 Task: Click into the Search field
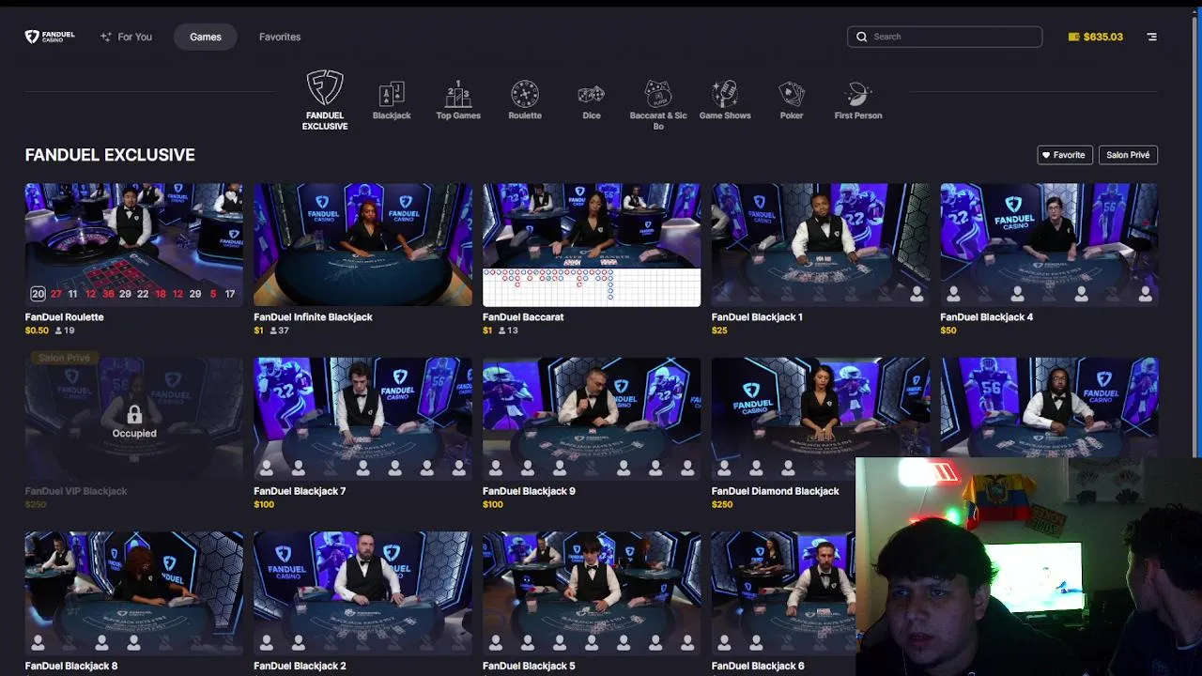click(945, 37)
